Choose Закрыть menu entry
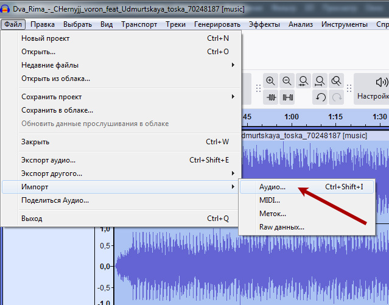This screenshot has width=389, height=305. coord(121,142)
